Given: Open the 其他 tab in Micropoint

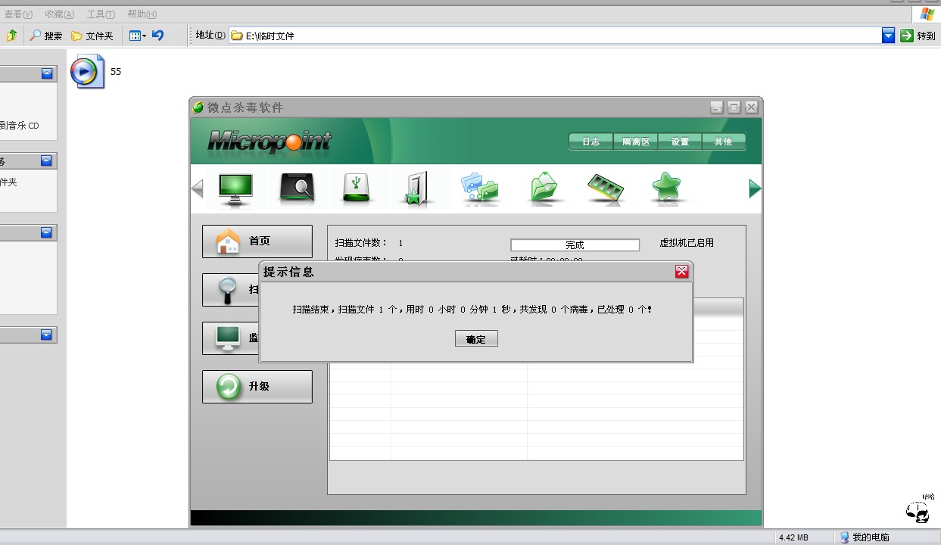Looking at the screenshot, I should [724, 142].
